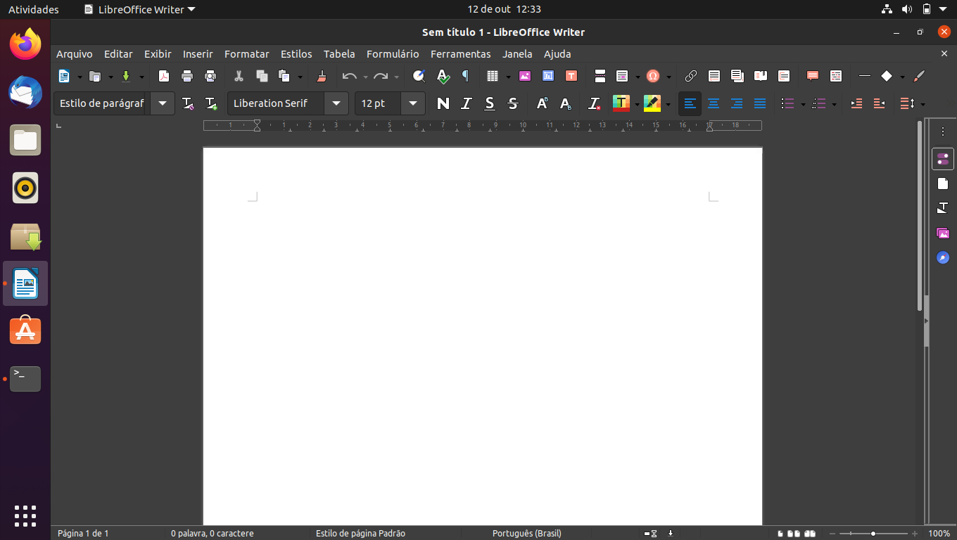This screenshot has width=957, height=540.
Task: Select the Clone formatting brush
Action: (x=322, y=76)
